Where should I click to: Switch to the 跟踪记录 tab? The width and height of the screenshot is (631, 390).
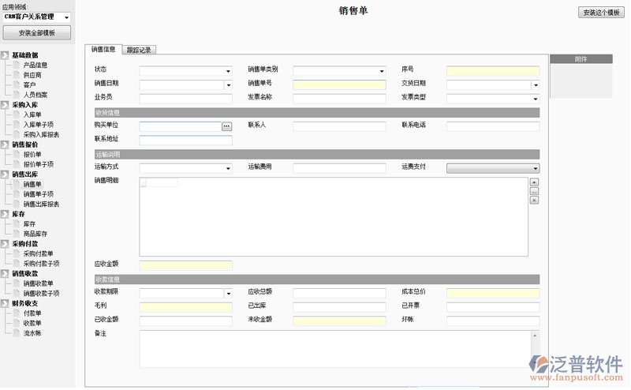pyautogui.click(x=140, y=50)
